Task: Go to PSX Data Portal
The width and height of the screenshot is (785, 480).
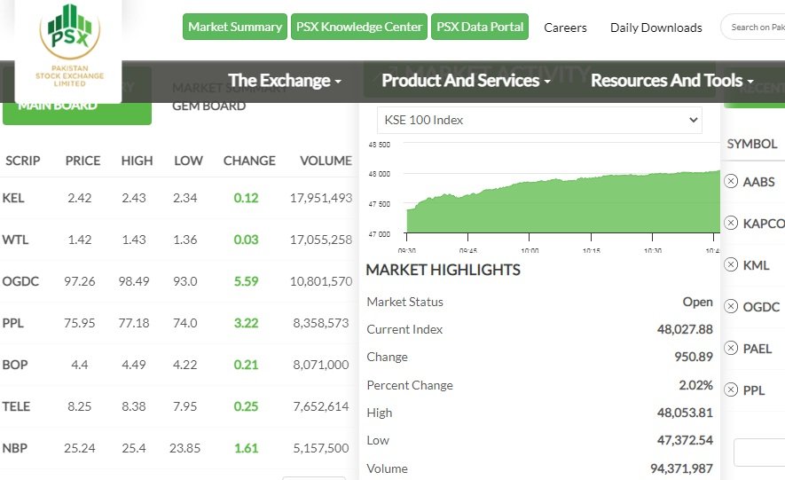Action: click(x=480, y=28)
